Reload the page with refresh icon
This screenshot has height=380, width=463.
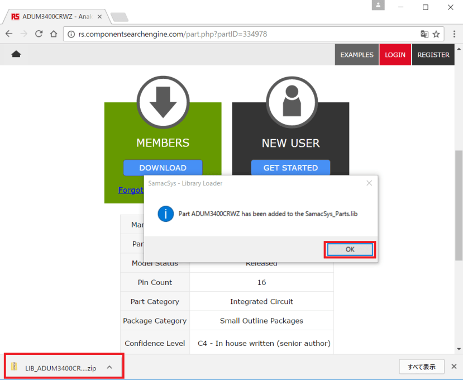click(39, 34)
